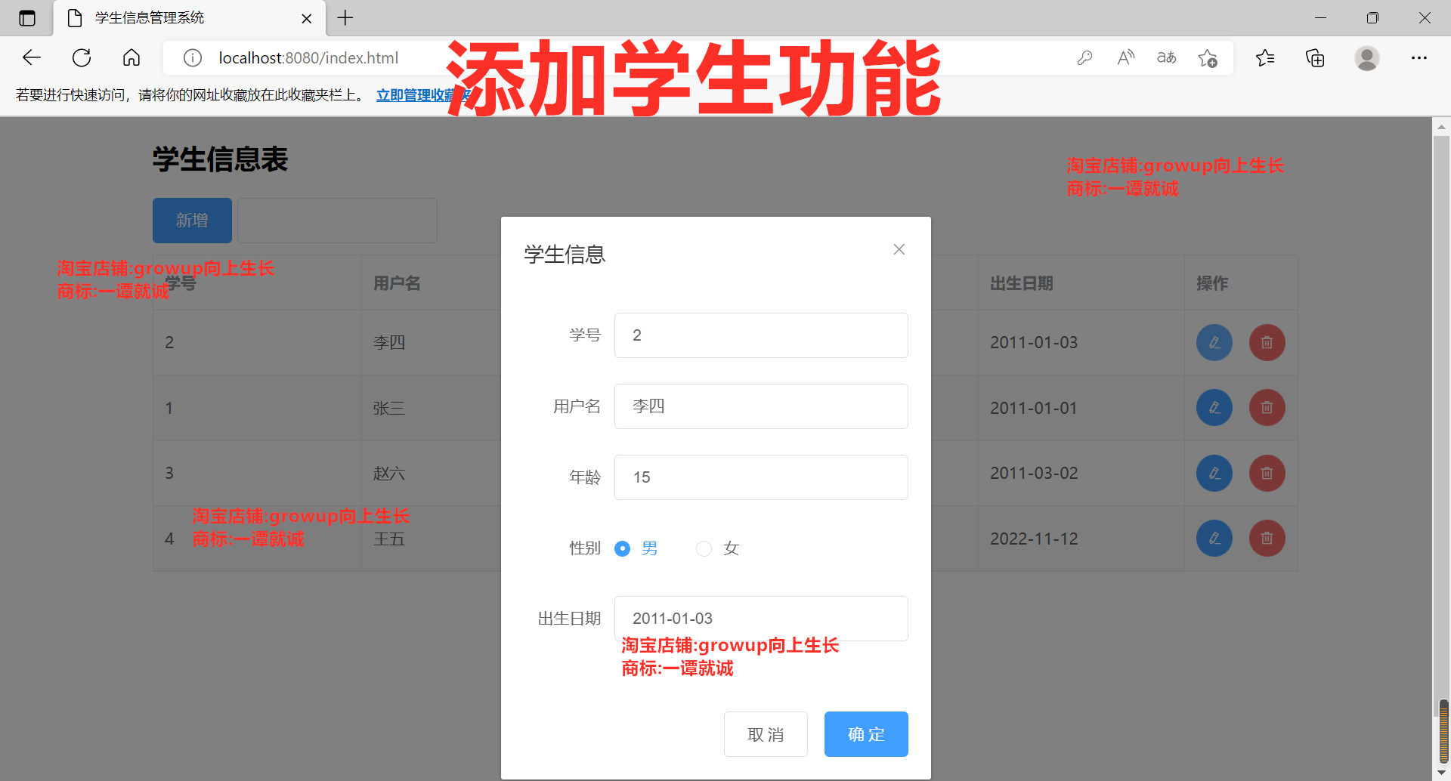Open saved passwords key icon
Screen dimensions: 1451x781
pos(1085,57)
